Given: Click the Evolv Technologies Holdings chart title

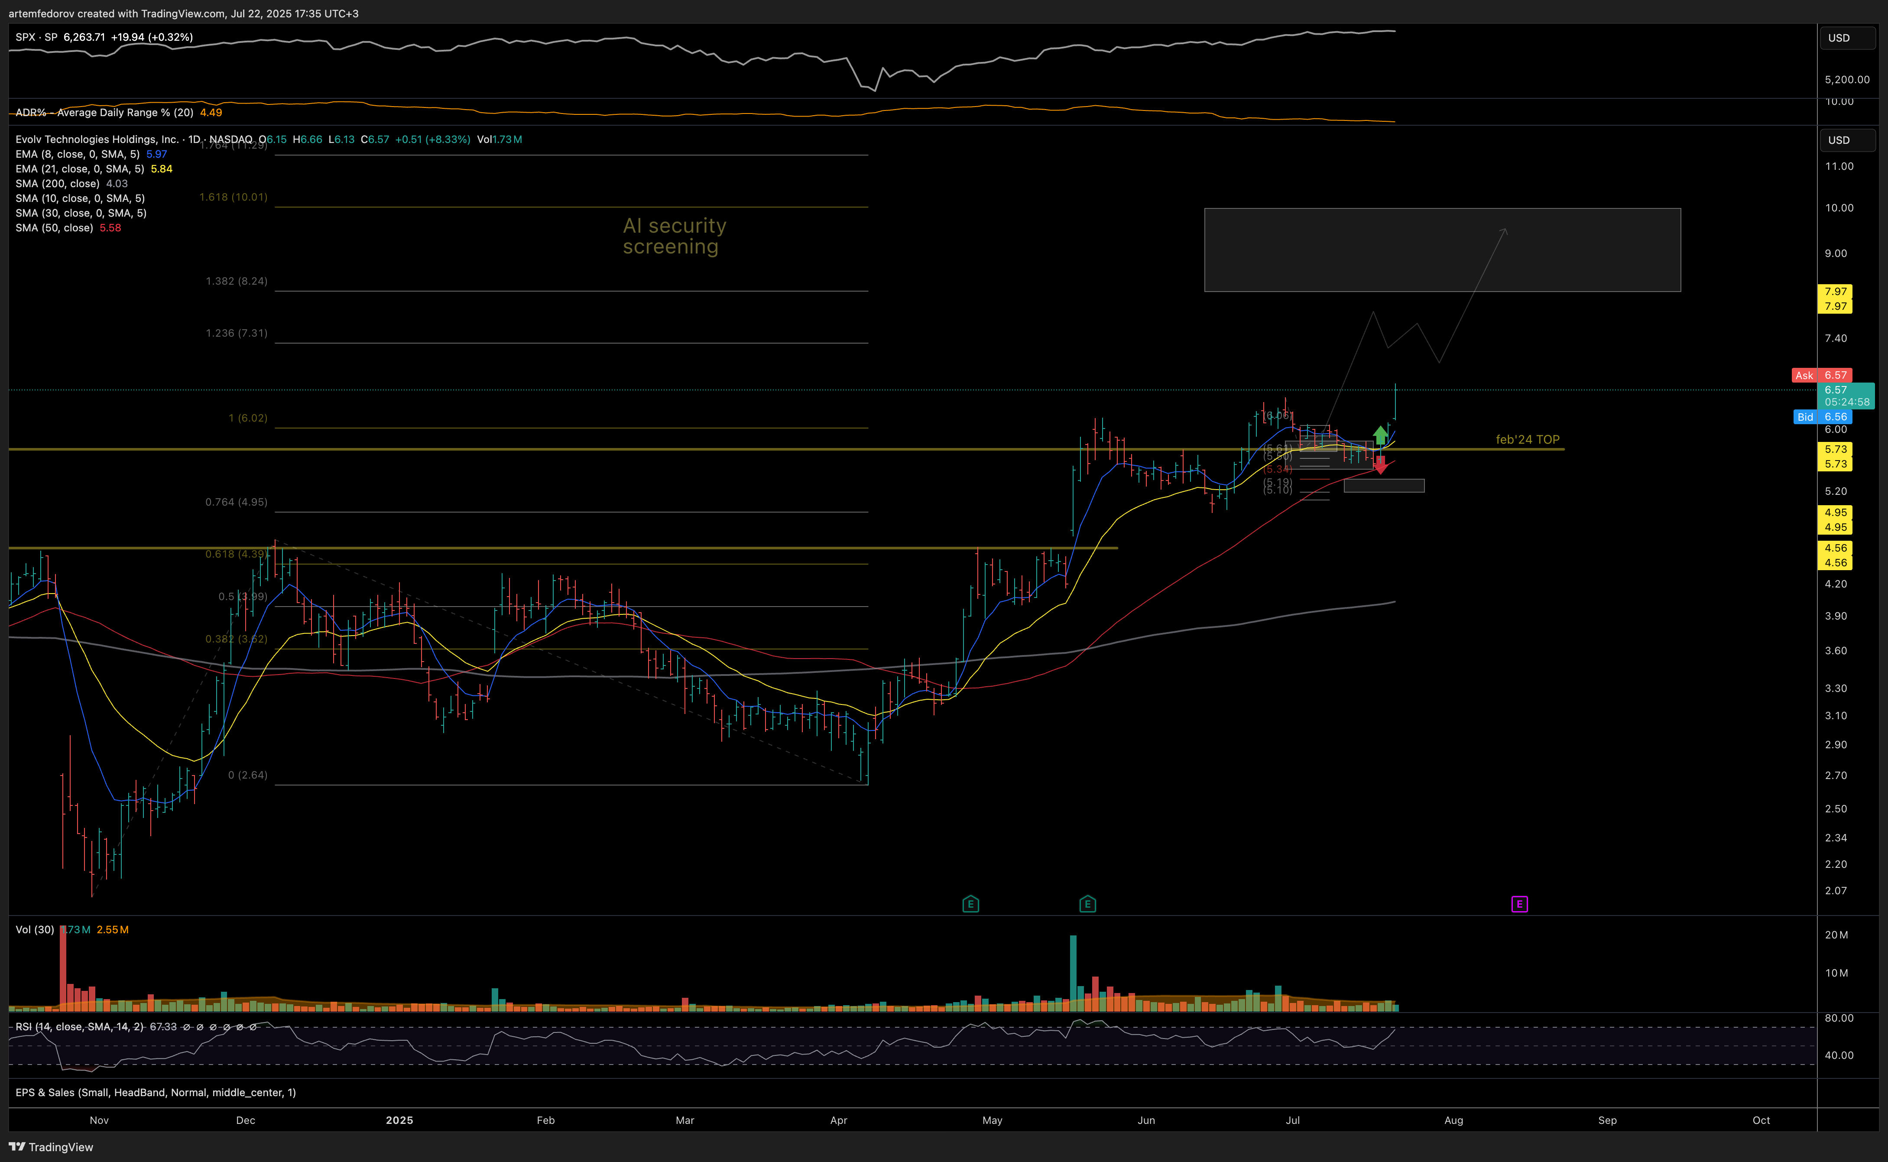Looking at the screenshot, I should click(x=97, y=139).
